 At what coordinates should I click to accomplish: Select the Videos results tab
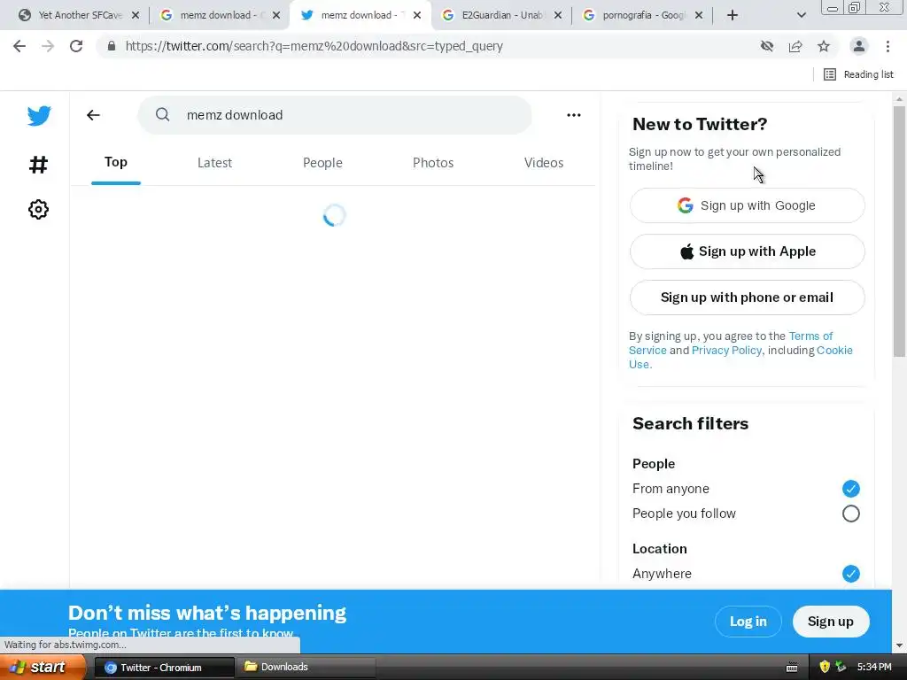pos(544,163)
